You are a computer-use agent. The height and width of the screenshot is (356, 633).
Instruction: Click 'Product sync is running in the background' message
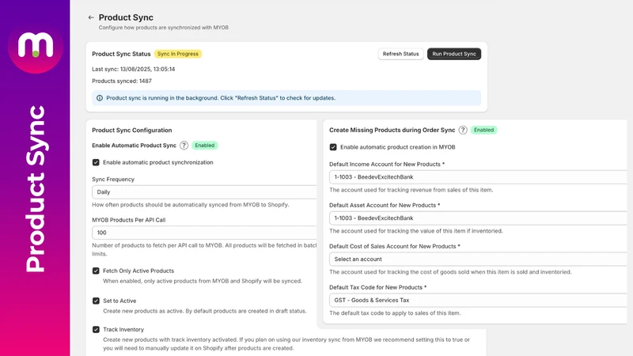coord(221,98)
